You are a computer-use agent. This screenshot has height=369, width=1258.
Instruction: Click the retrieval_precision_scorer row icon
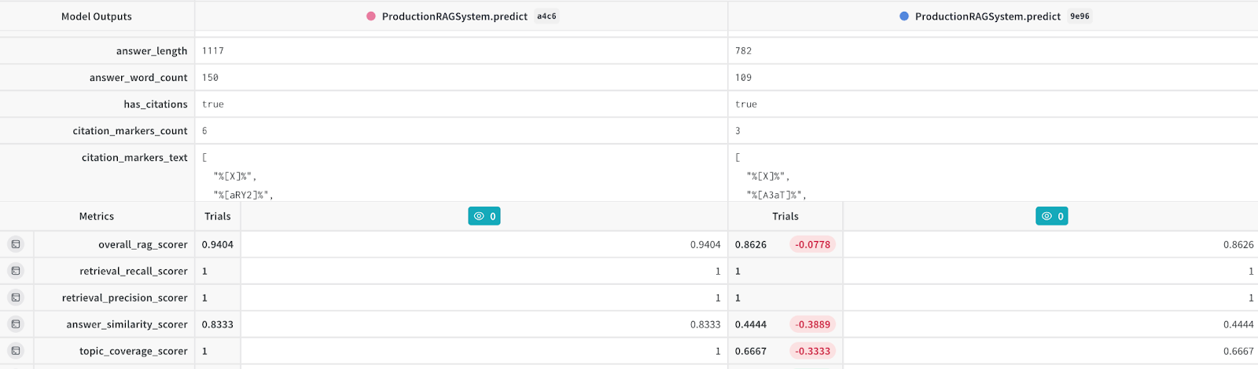click(16, 298)
